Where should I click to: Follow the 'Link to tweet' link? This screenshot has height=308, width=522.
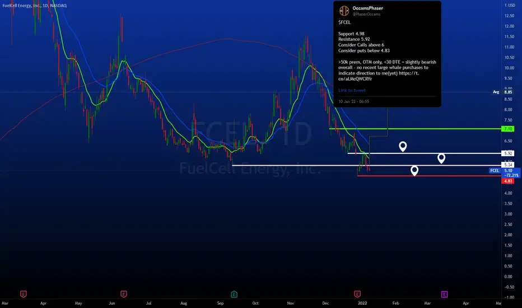(x=352, y=90)
